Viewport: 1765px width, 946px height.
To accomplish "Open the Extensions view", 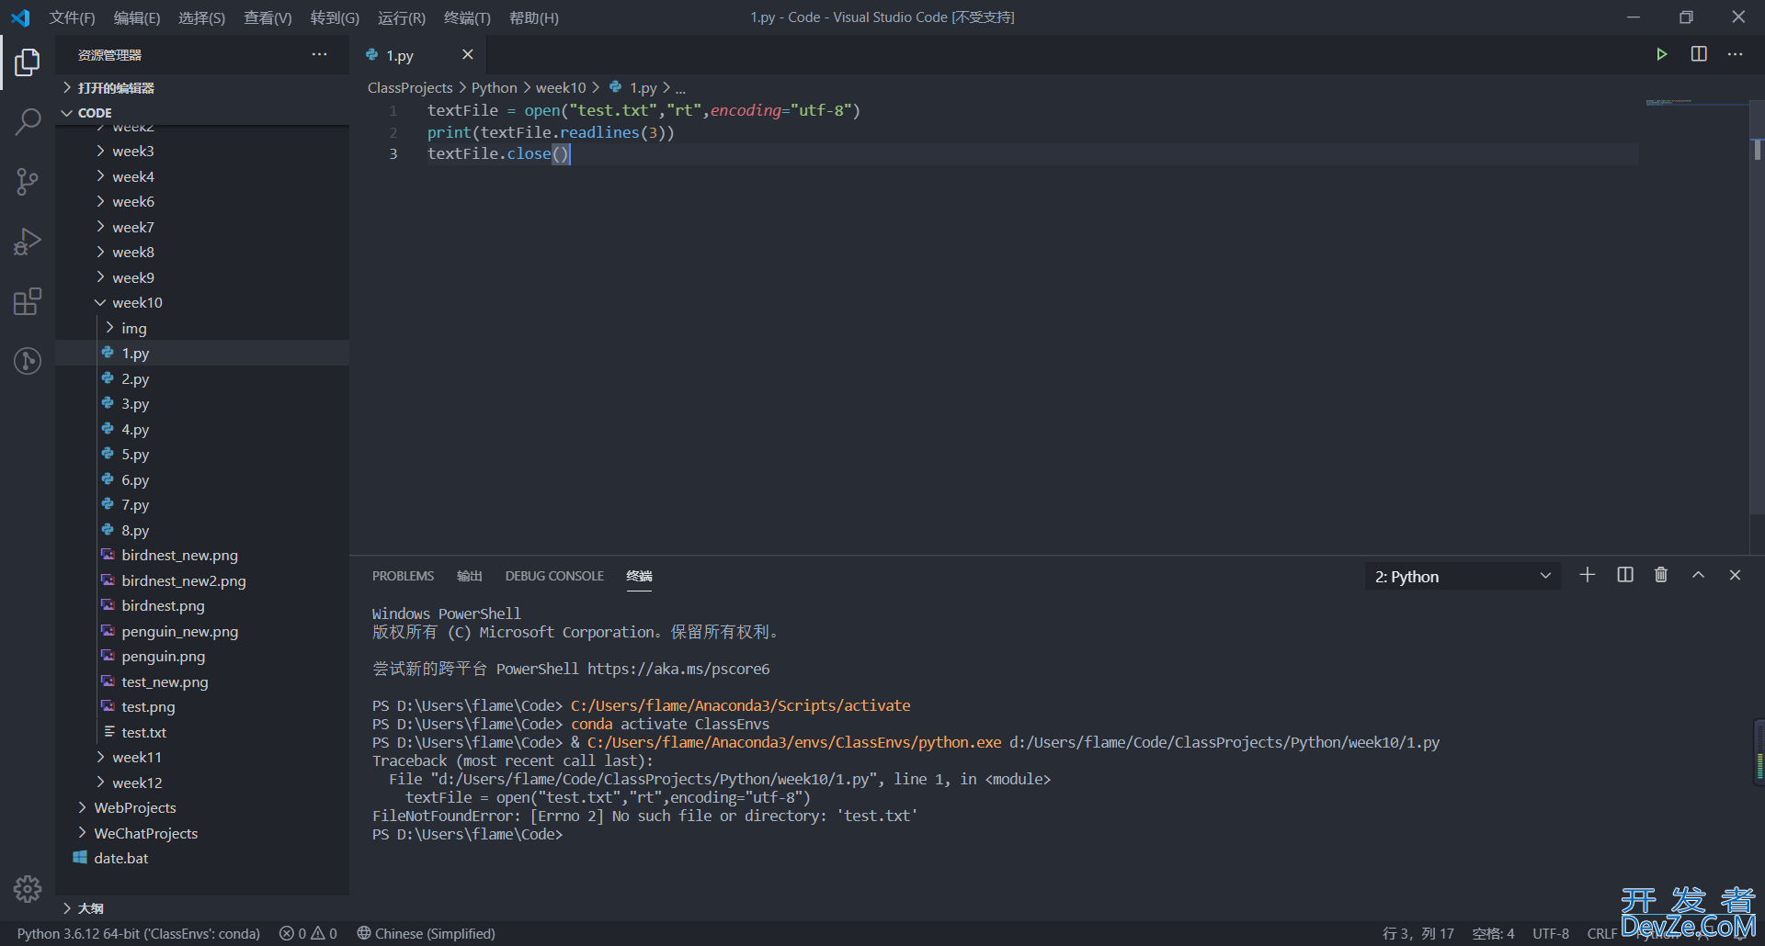I will click(28, 301).
